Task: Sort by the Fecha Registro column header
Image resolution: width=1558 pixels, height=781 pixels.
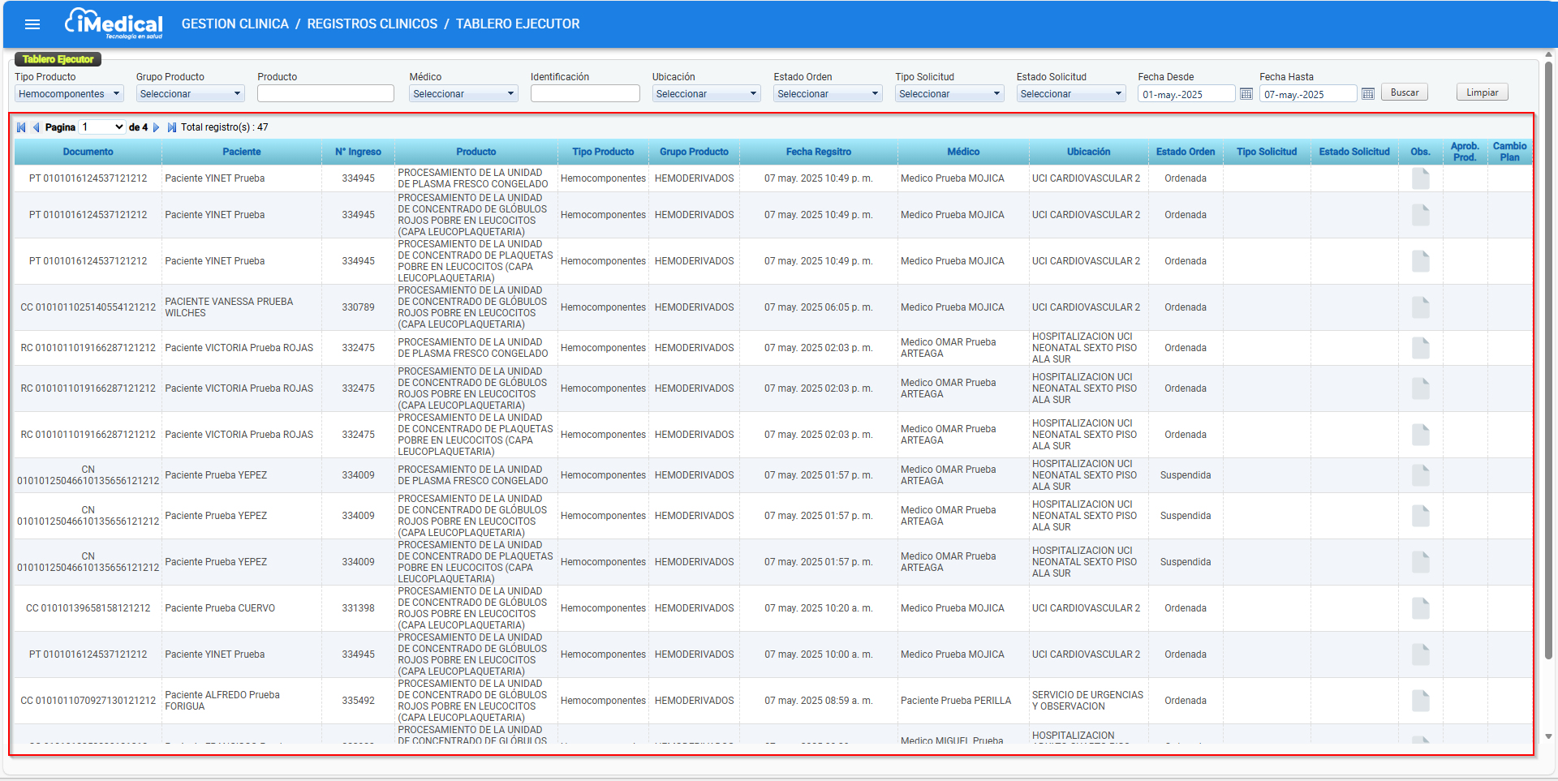Action: coord(818,152)
